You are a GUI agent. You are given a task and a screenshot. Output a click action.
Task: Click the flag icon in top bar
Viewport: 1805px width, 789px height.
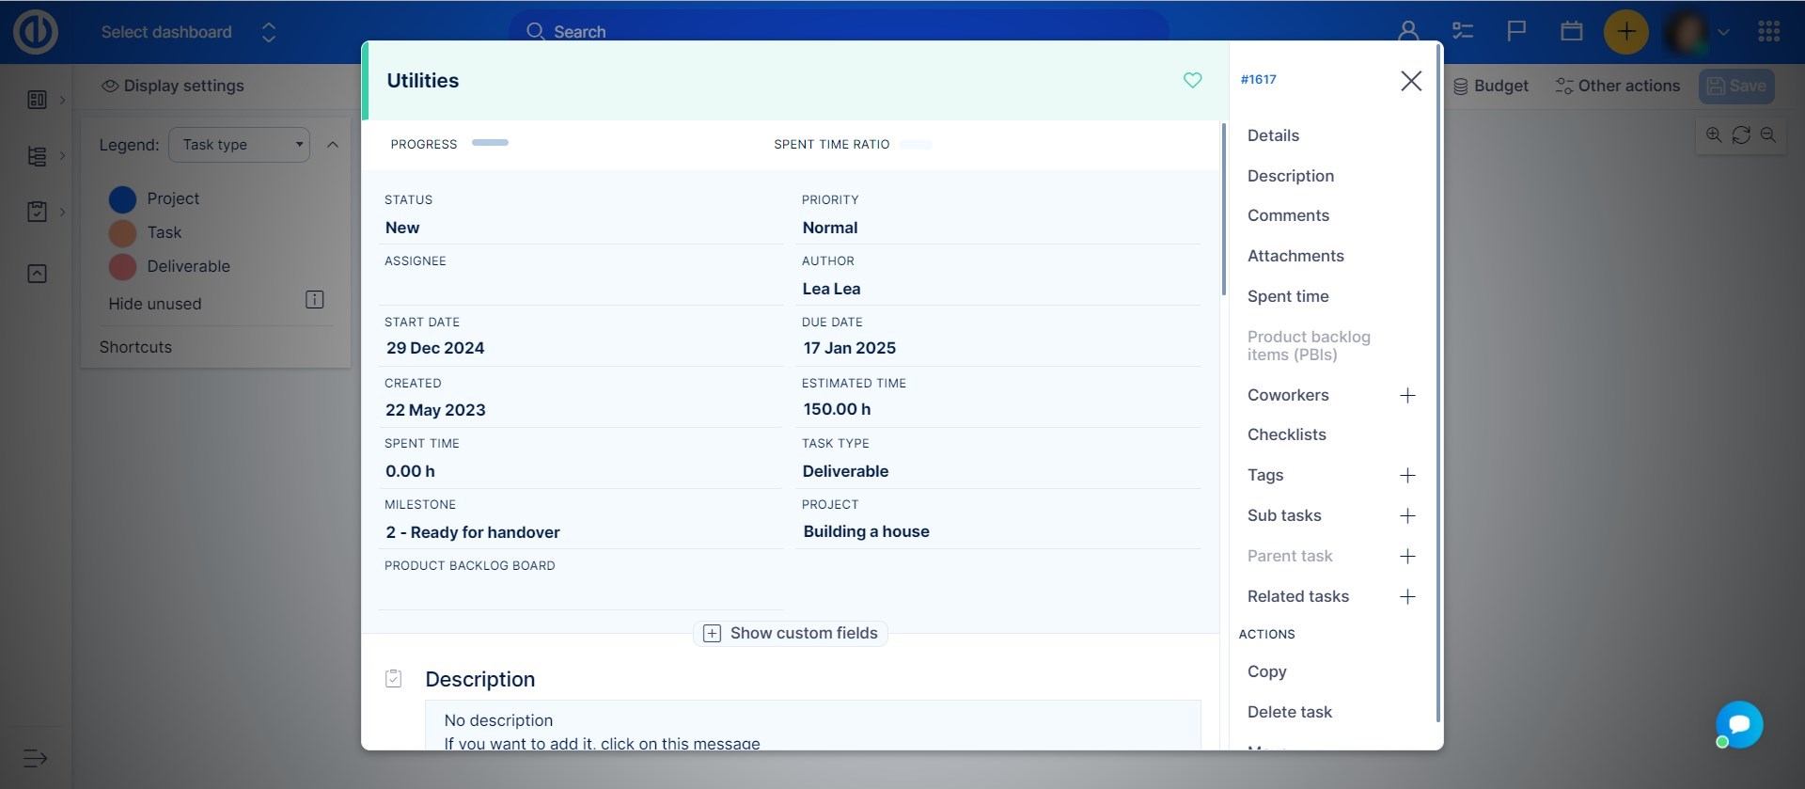1515,32
